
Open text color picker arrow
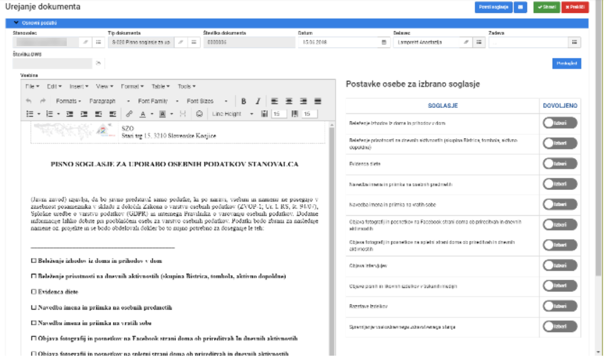point(152,114)
